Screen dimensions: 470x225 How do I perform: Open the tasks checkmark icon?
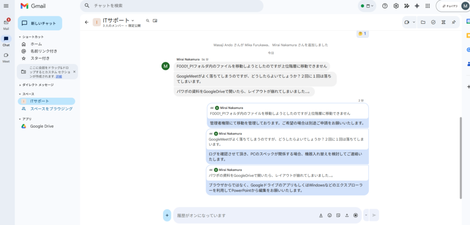(x=433, y=22)
